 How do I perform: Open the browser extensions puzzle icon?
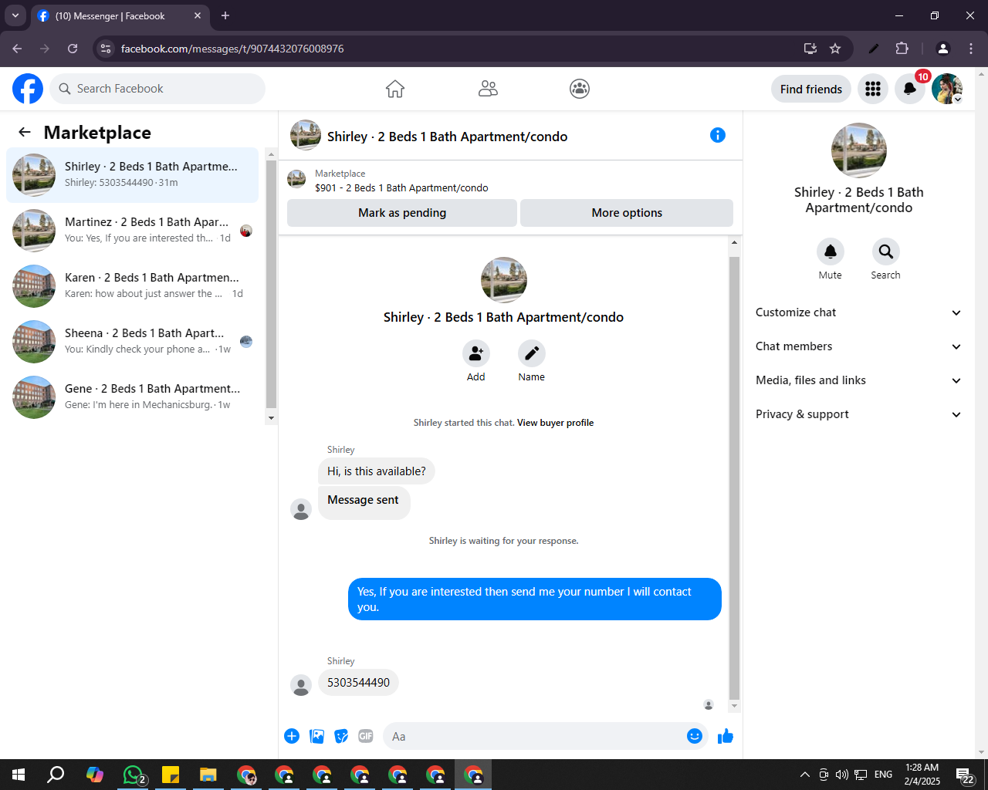point(902,49)
